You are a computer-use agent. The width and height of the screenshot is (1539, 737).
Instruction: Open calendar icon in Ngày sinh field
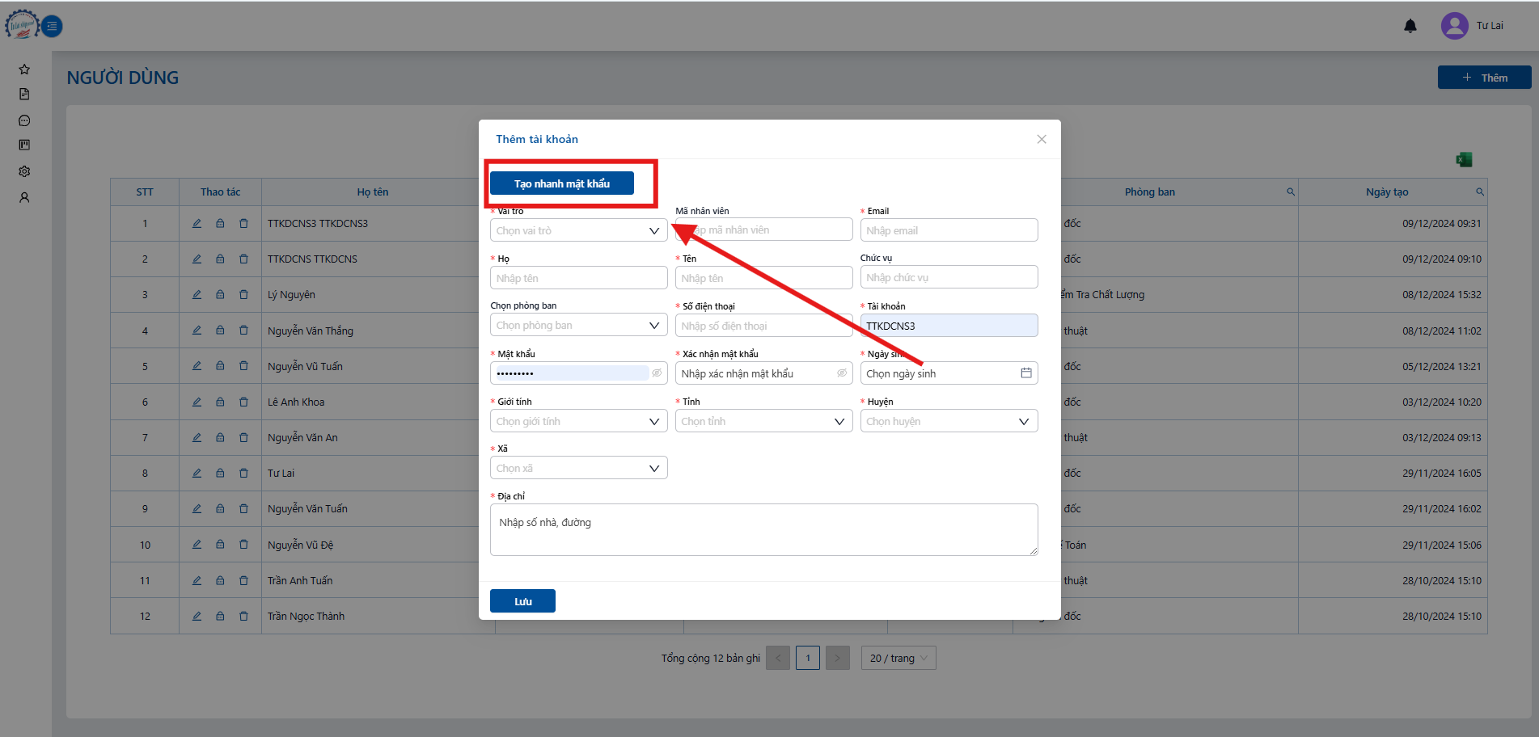[1026, 373]
